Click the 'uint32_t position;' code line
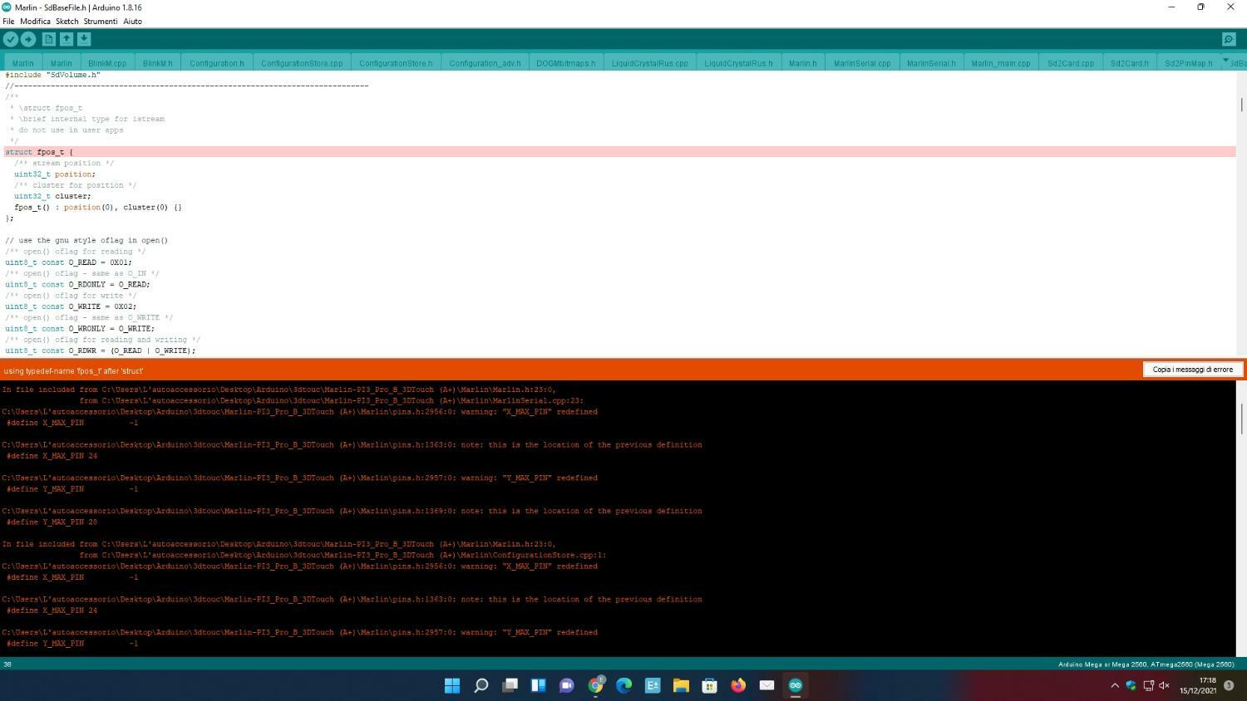Screen dimensions: 1247x701 pyautogui.click(x=55, y=174)
